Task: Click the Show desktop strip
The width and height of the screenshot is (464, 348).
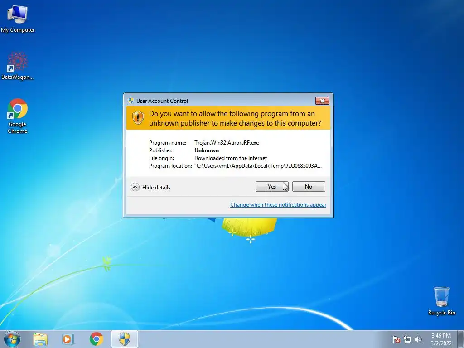Action: coord(460,339)
